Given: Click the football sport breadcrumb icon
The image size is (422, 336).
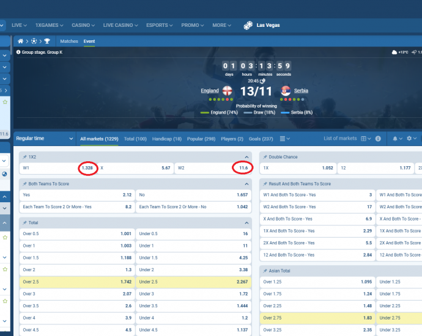Looking at the screenshot, I should tap(34, 41).
